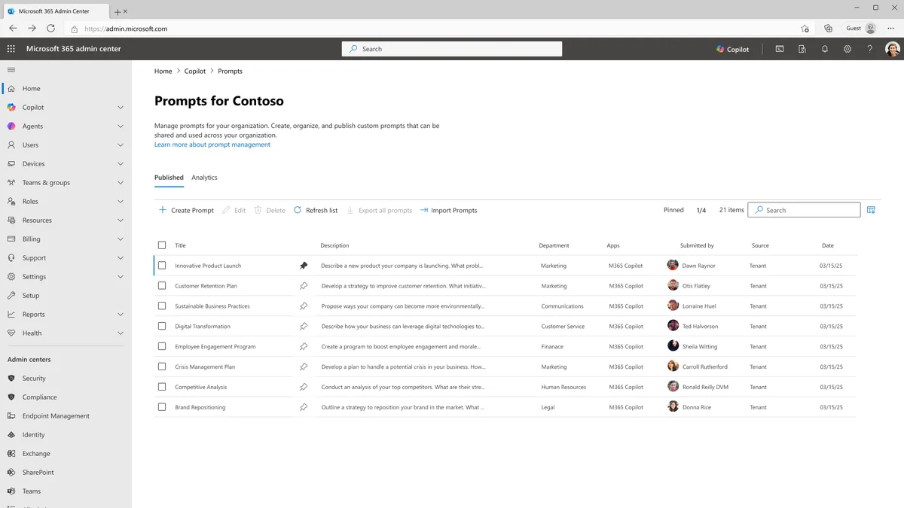This screenshot has height=508, width=904.
Task: Open the Security admin center
Action: coord(34,379)
